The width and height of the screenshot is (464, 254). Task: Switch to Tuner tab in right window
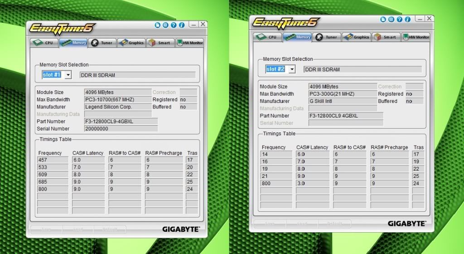[x=327, y=37]
